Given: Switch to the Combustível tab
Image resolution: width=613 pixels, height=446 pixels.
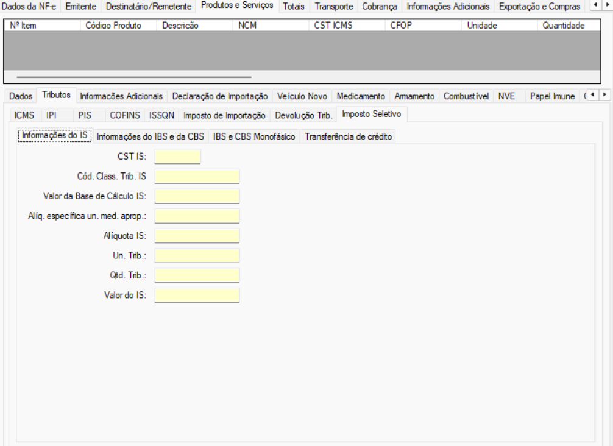Looking at the screenshot, I should click(466, 96).
